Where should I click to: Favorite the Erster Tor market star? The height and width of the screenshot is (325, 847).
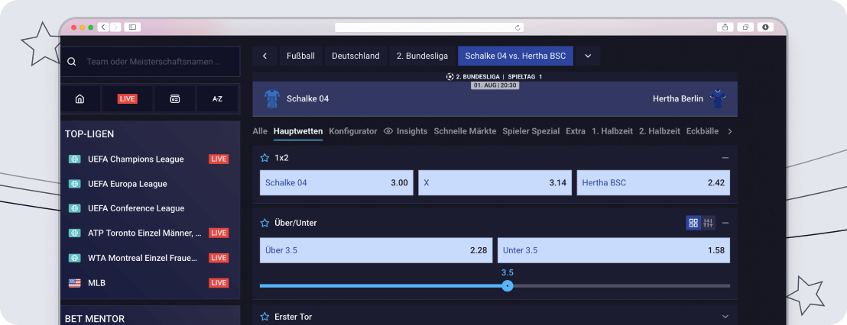click(x=264, y=317)
